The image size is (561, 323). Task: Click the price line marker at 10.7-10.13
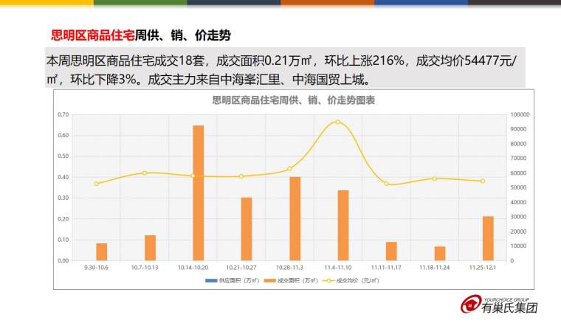coord(145,173)
